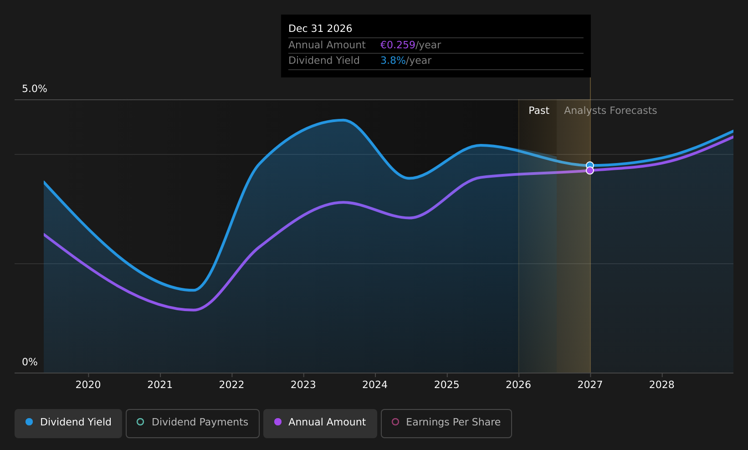Enable the Earnings Per Share series
This screenshot has width=748, height=450.
(x=446, y=423)
